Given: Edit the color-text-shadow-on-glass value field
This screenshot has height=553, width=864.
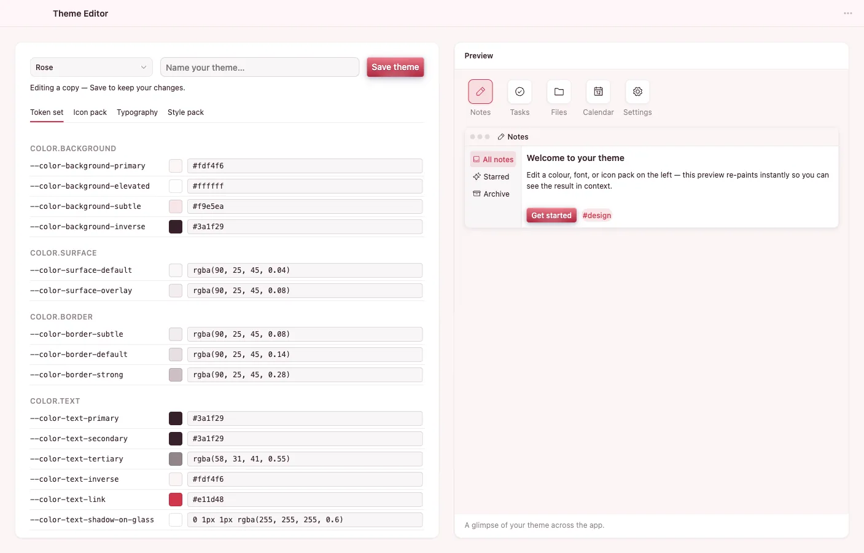Looking at the screenshot, I should pos(305,520).
